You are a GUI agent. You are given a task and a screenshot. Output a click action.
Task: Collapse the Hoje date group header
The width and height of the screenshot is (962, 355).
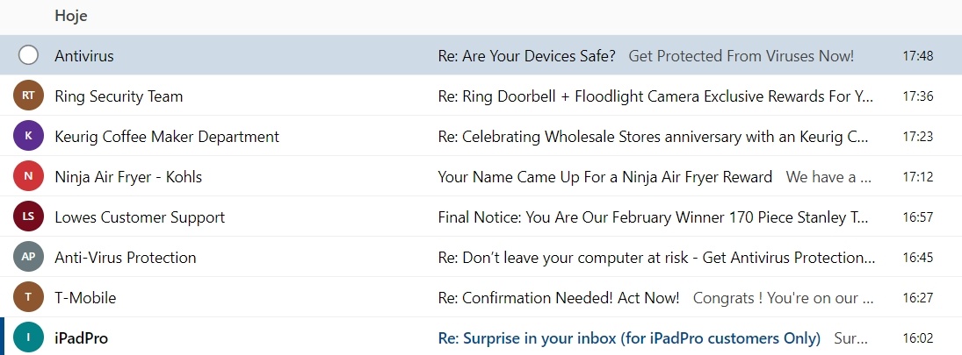70,16
